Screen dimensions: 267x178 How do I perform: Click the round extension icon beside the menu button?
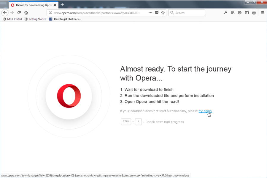[254, 12]
